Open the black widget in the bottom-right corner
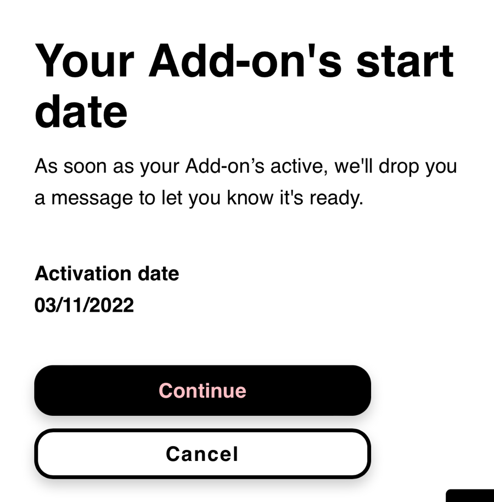Screen dimensions: 494x502 (470, 495)
